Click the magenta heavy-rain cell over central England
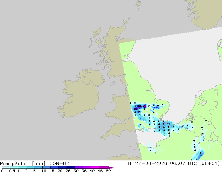The image size is (222, 172). pyautogui.click(x=144, y=106)
